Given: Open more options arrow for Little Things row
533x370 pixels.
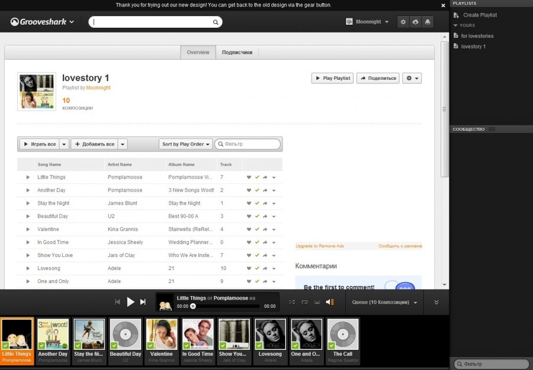Looking at the screenshot, I should pyautogui.click(x=274, y=177).
